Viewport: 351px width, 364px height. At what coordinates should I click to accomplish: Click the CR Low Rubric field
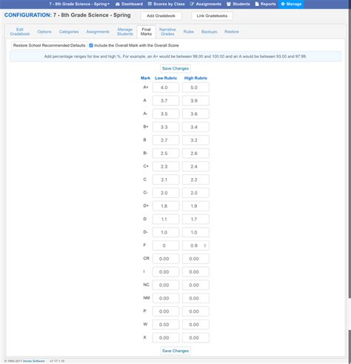pos(166,259)
